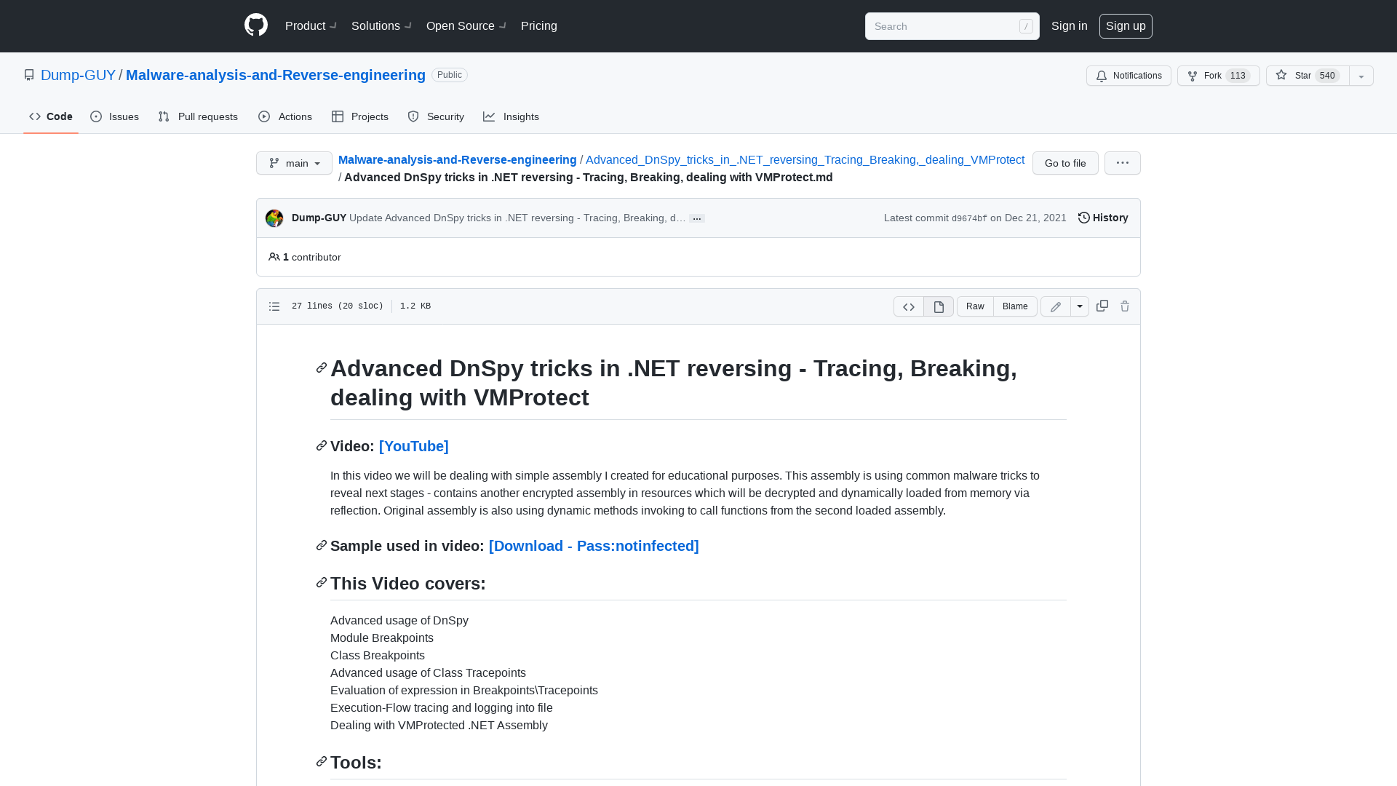The image size is (1397, 786).
Task: Open the Product menu
Action: click(x=311, y=26)
